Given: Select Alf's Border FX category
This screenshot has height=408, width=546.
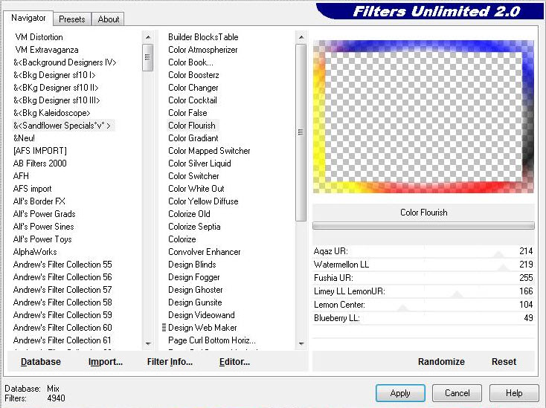Looking at the screenshot, I should [x=39, y=201].
